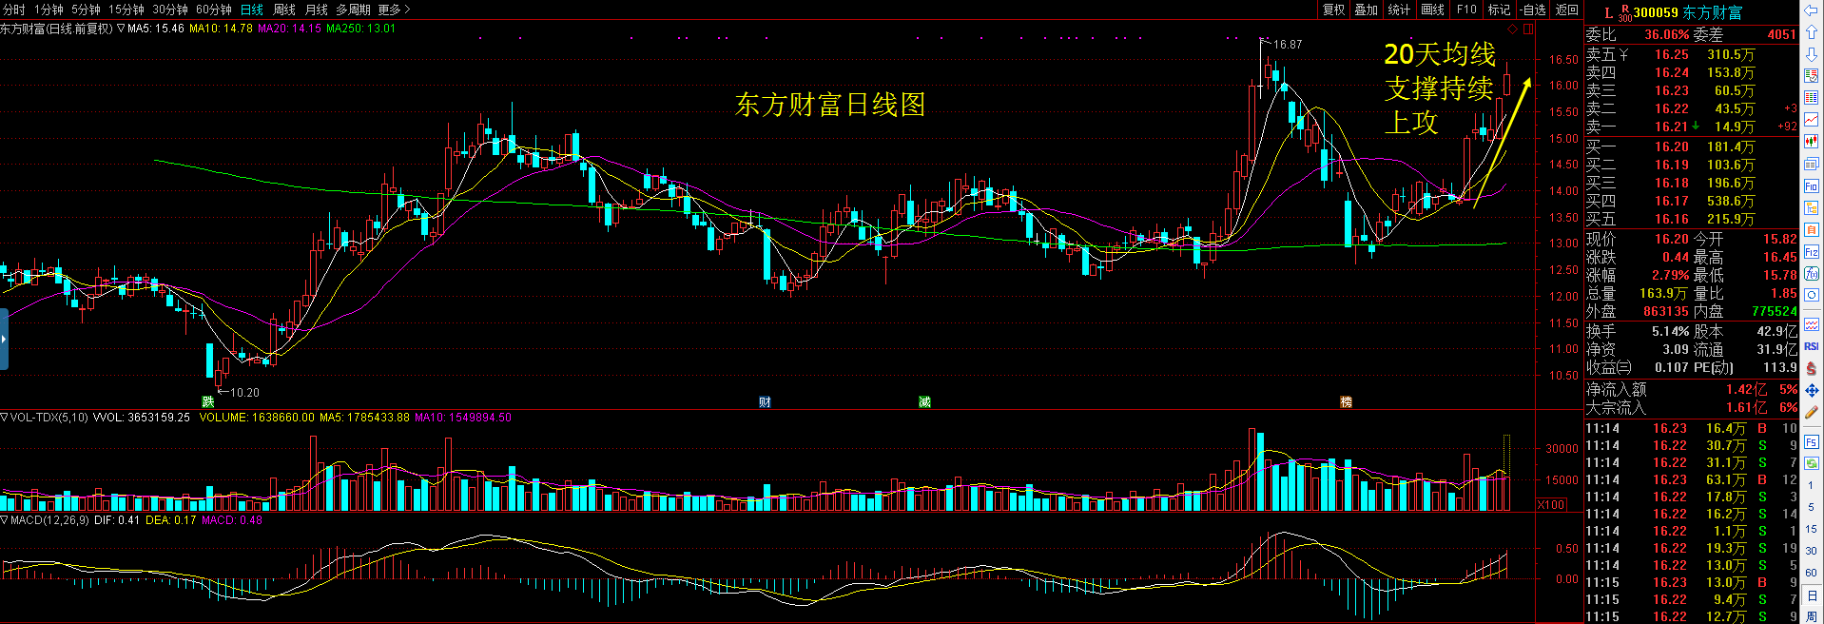Click the -自选 watchlist button
Viewport: 1824px width, 624px height.
(x=1533, y=10)
